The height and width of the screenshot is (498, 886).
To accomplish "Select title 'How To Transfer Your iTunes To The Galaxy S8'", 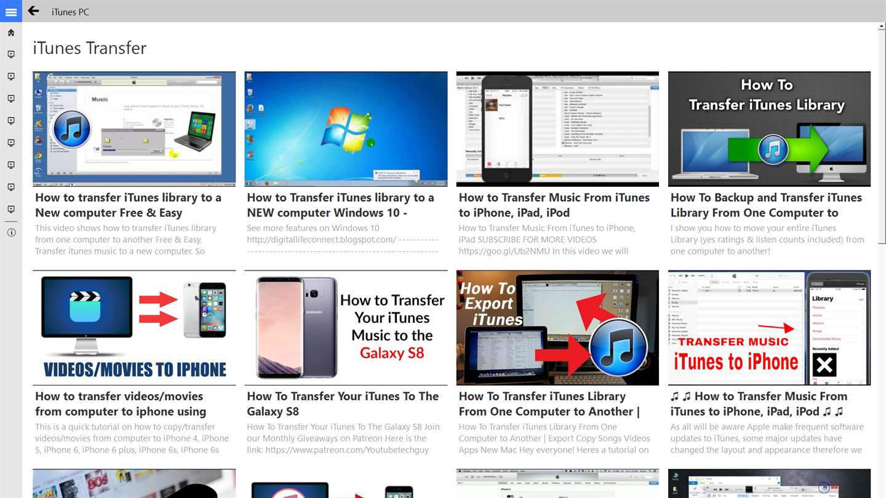I will 343,404.
